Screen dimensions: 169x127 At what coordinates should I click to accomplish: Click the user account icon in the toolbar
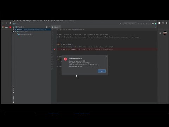click(120, 24)
